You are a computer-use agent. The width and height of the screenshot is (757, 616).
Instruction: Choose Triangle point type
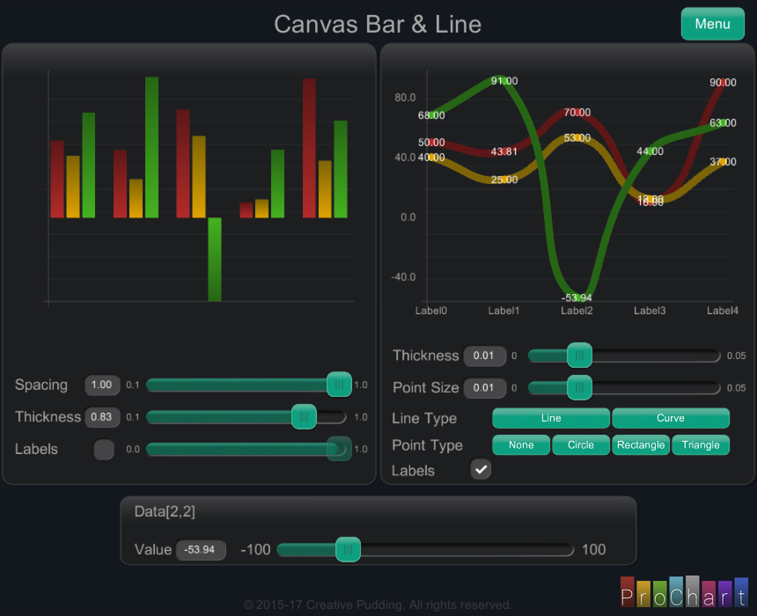701,445
